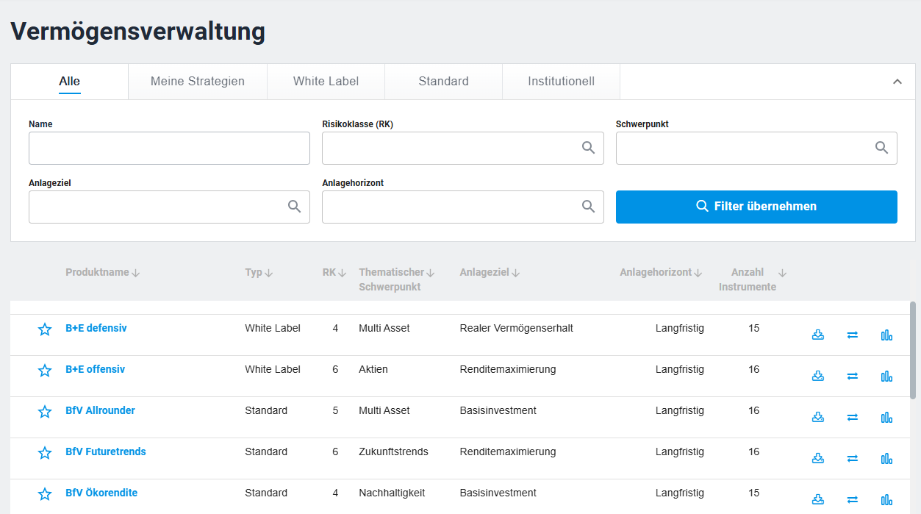Open bar chart icon for B+E offensiv
This screenshot has height=514, width=921.
pos(886,376)
